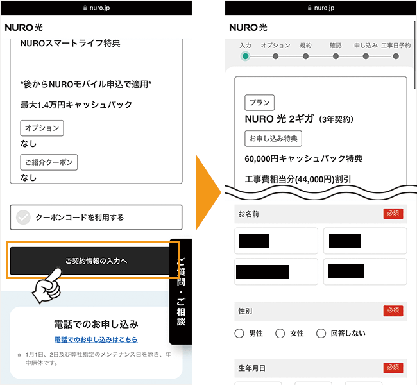Click the 確認 step indicator dot
This screenshot has height=385, width=417.
336,56
